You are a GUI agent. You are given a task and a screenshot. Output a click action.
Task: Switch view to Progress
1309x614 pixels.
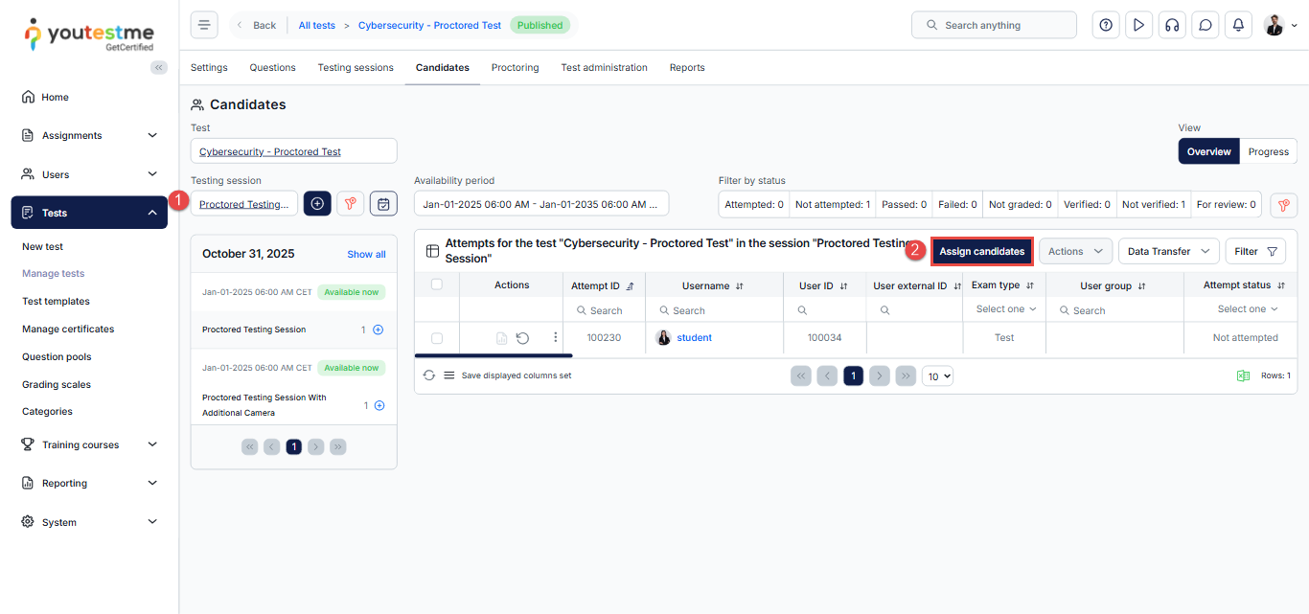(x=1268, y=151)
